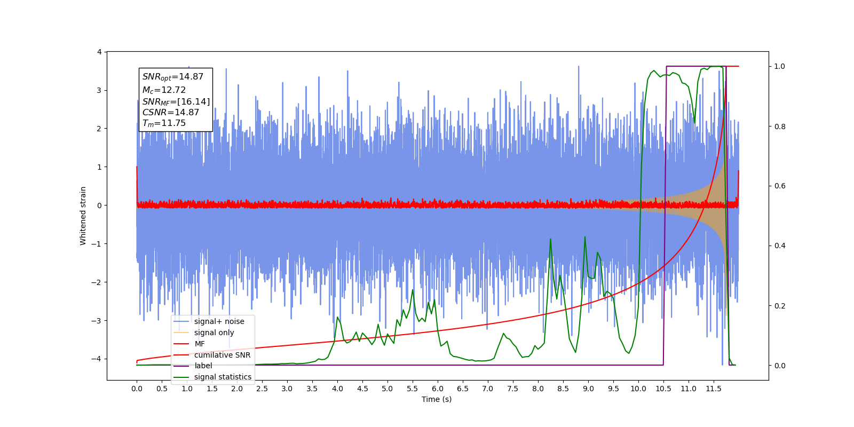The width and height of the screenshot is (854, 427).
Task: Click the left y-axis tick label 0
Action: pos(99,205)
